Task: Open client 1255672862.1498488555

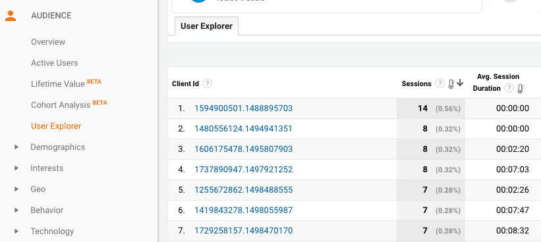Action: click(x=243, y=189)
